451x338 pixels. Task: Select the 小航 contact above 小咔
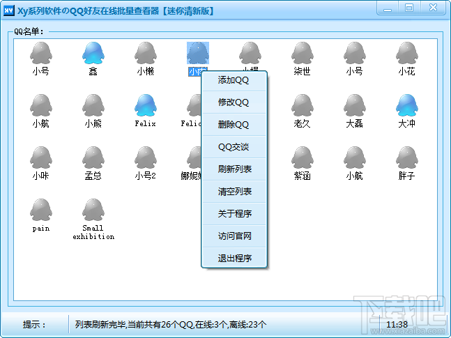(x=41, y=105)
